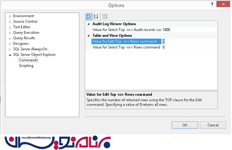Select the Designers tree item
Image resolution: width=232 pixels, height=150 pixels.
click(21, 44)
